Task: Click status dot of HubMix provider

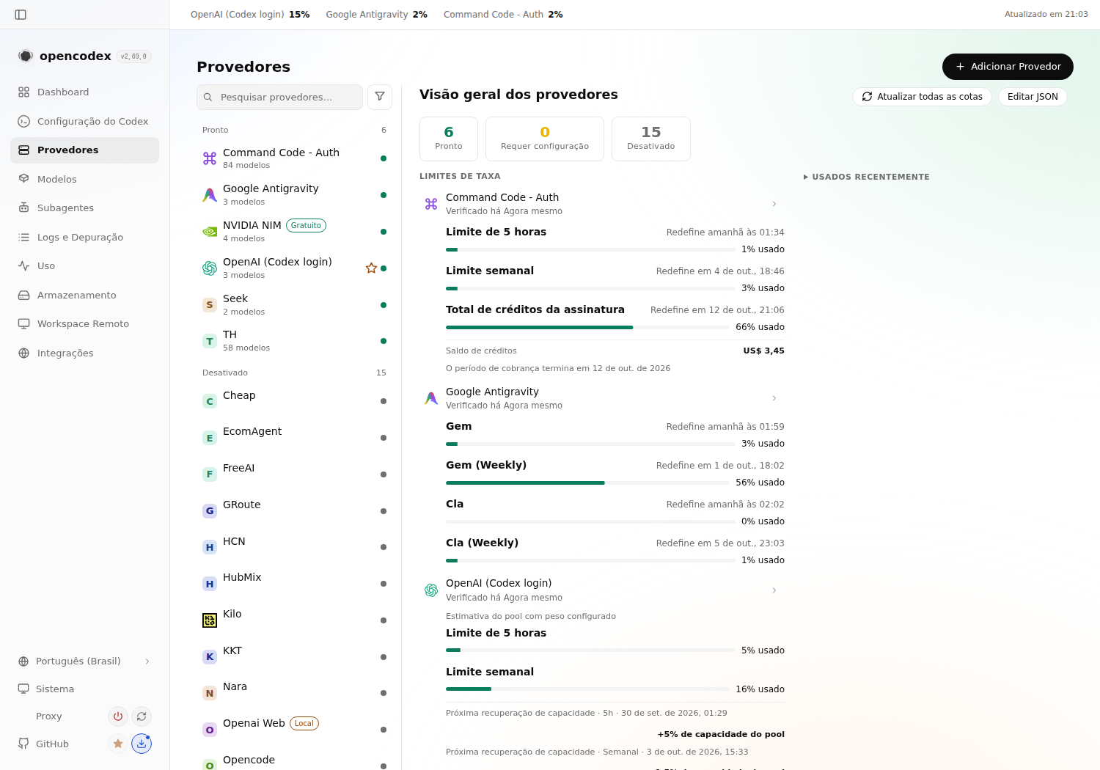Action: (384, 584)
